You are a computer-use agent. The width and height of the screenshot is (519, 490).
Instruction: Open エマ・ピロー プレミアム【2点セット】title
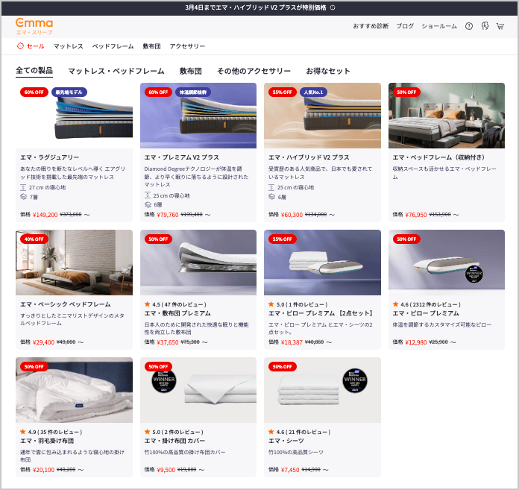point(321,313)
